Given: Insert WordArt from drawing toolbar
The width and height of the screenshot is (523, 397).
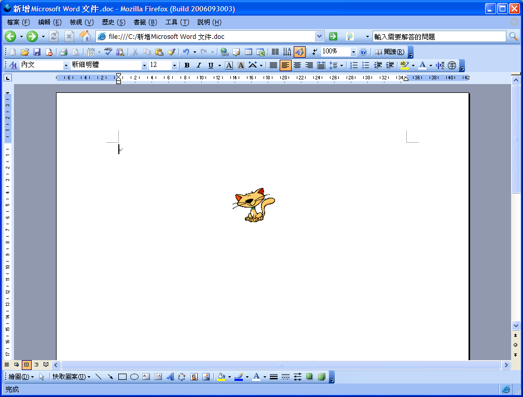Looking at the screenshot, I should coord(170,377).
